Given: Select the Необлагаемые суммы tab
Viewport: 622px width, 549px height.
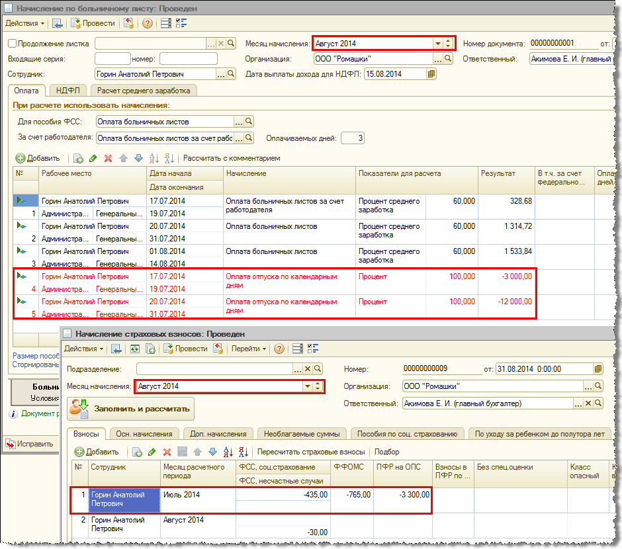Looking at the screenshot, I should coord(301,434).
